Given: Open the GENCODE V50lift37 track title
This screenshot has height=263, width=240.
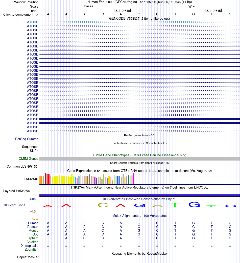Looking at the screenshot, I should (x=139, y=18).
